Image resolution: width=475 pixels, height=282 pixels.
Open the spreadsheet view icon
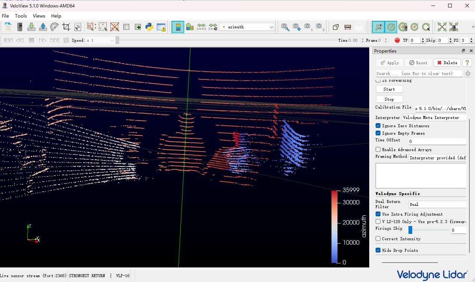pyautogui.click(x=126, y=27)
